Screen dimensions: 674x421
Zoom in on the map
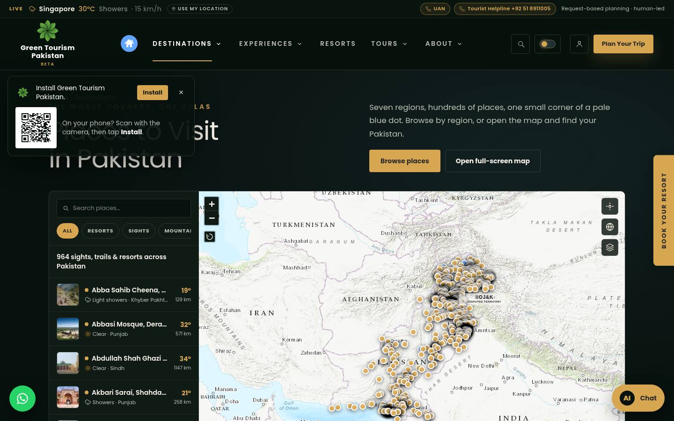point(212,204)
